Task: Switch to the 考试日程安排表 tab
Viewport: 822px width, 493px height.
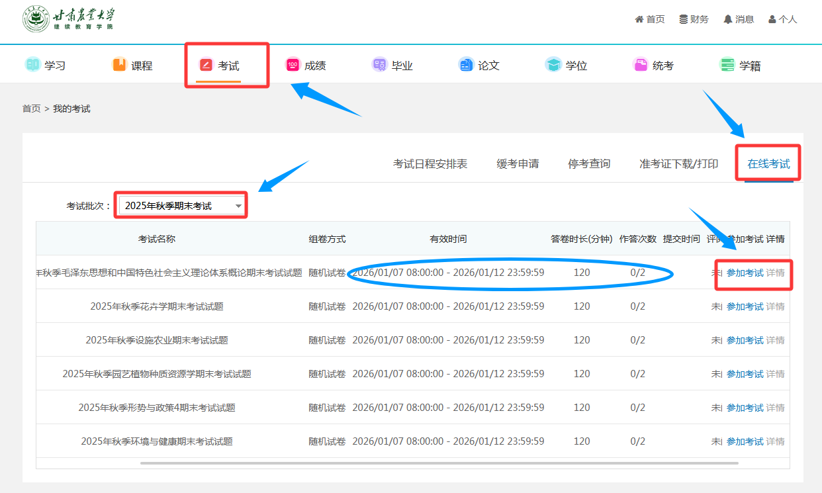Action: [x=430, y=164]
